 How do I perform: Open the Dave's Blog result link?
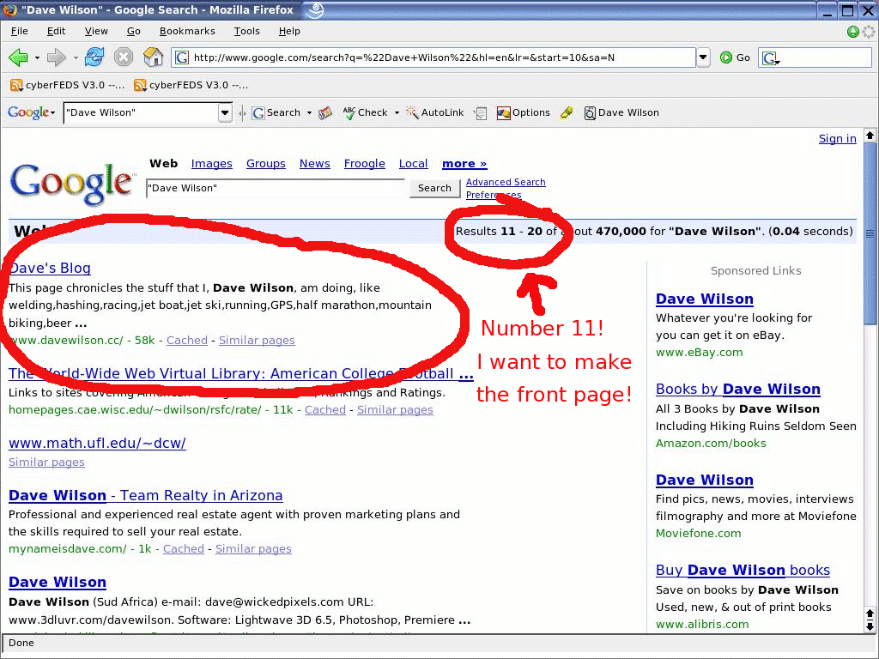pyautogui.click(x=50, y=268)
